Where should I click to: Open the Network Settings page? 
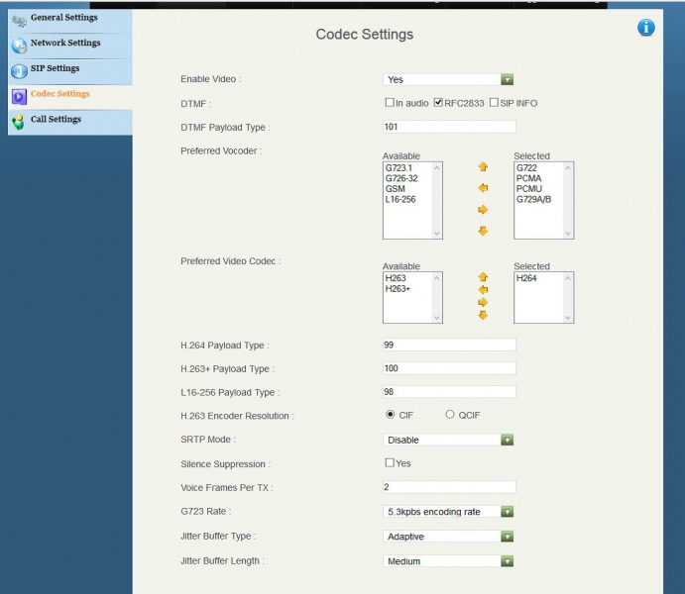pos(65,43)
